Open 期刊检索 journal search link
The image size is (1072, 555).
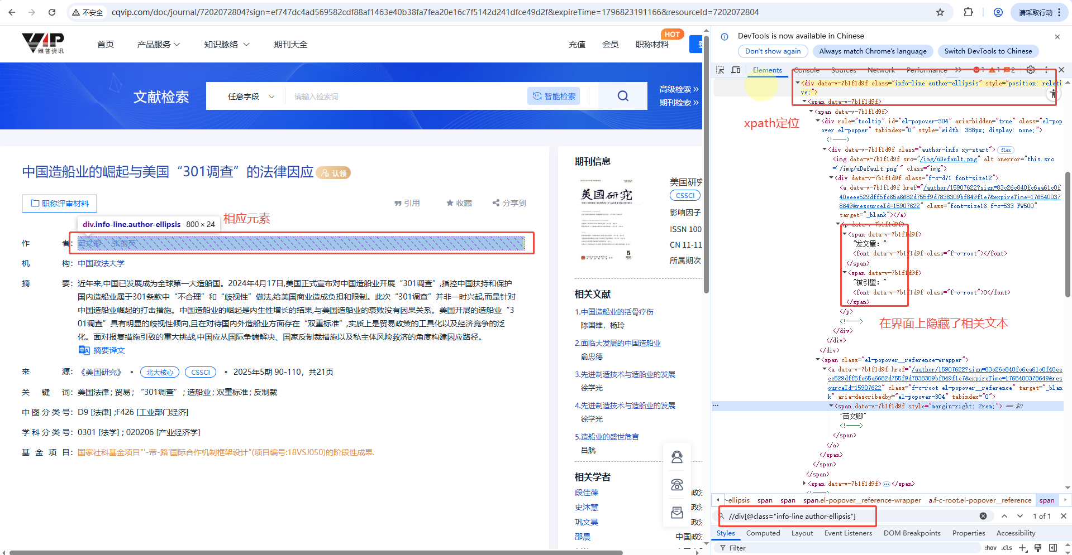(679, 103)
